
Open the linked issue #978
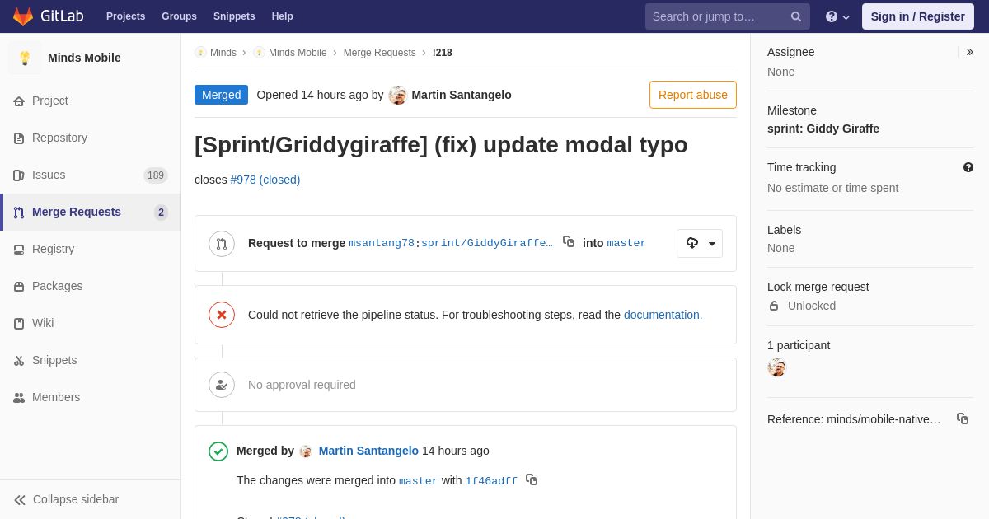265,180
